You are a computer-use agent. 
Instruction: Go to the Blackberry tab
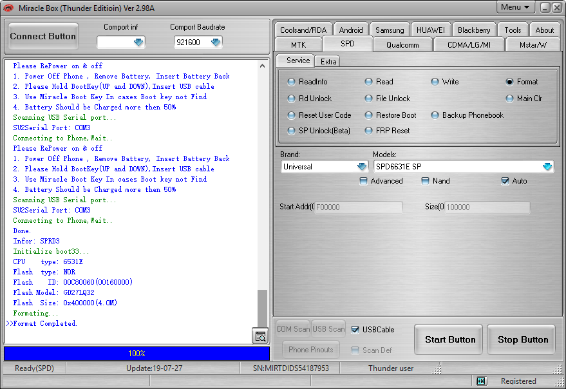[x=474, y=30]
